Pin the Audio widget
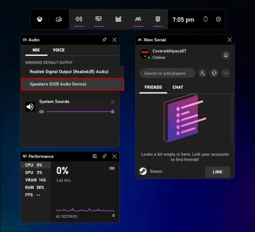Image resolution: width=255 pixels, height=232 pixels. pyautogui.click(x=105, y=40)
